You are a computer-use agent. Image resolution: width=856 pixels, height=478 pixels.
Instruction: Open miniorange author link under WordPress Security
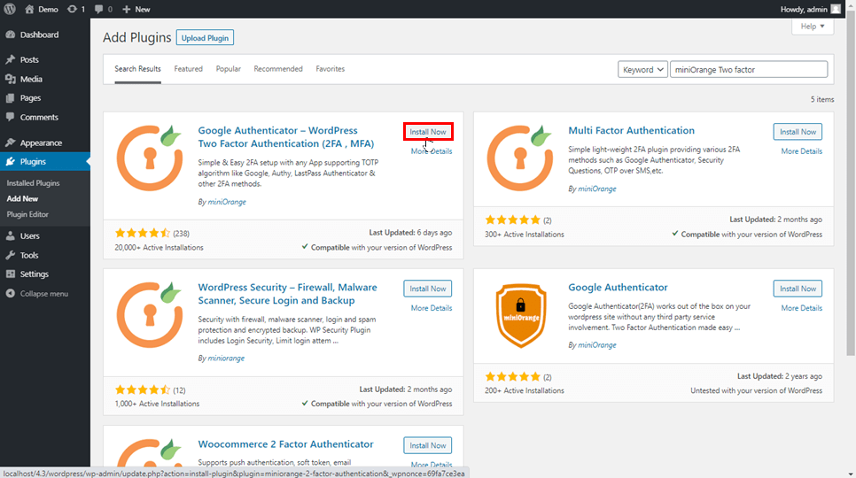point(226,358)
